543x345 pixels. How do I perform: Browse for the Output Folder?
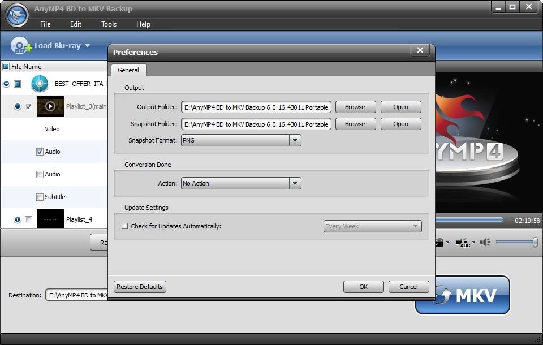point(355,107)
